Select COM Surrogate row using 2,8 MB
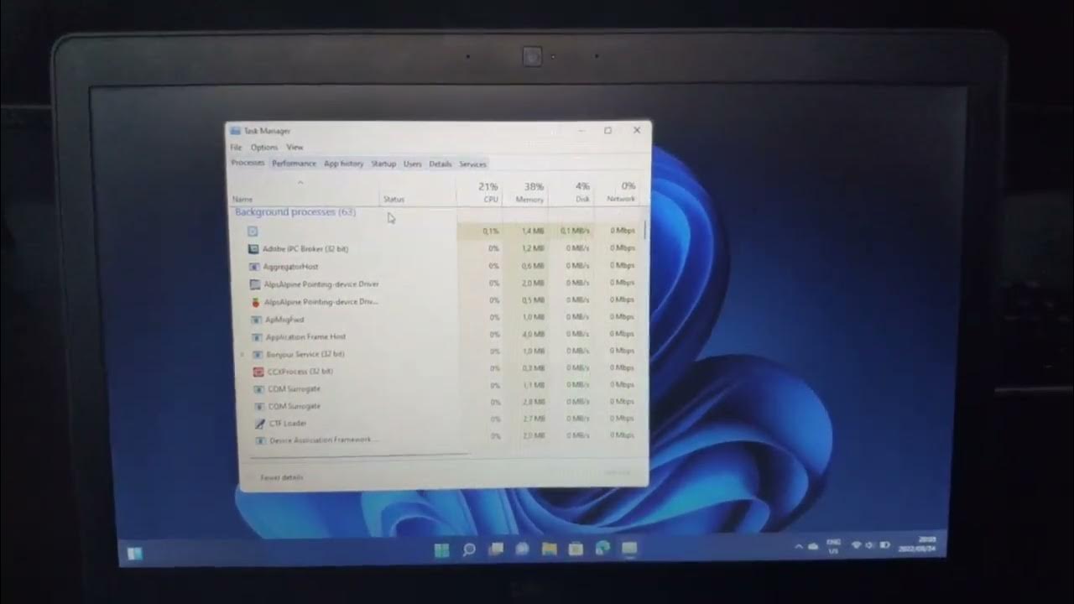1074x604 pixels. click(439, 404)
